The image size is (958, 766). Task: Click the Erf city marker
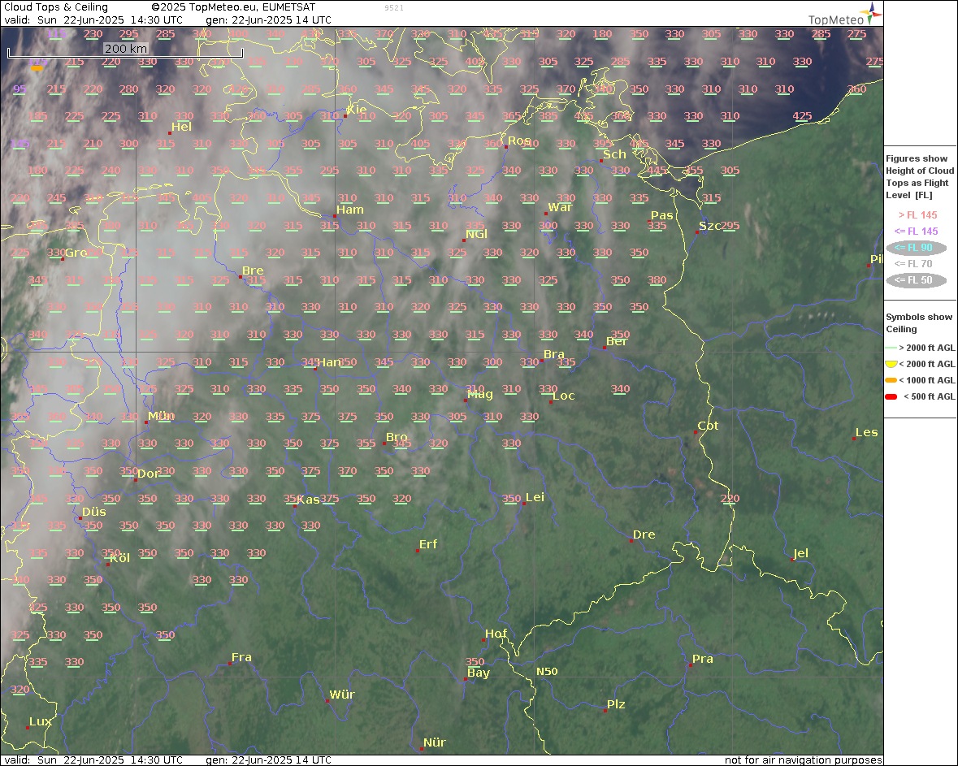[418, 551]
